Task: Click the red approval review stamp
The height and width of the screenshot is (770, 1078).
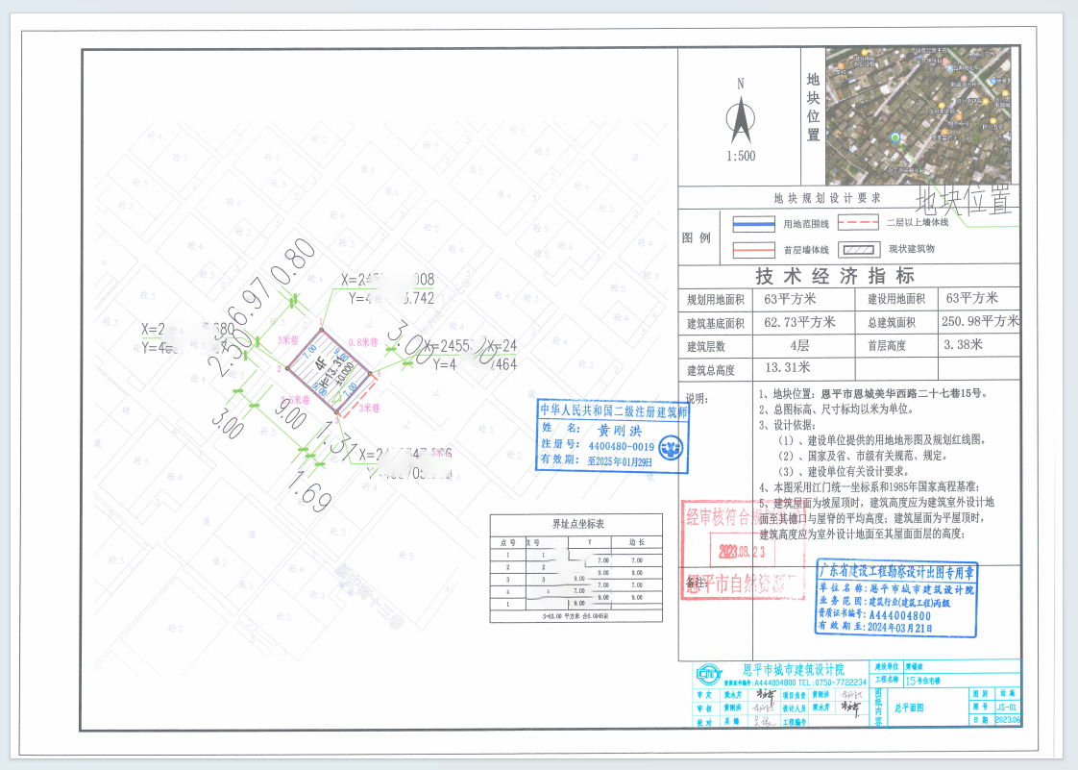Action: click(745, 548)
